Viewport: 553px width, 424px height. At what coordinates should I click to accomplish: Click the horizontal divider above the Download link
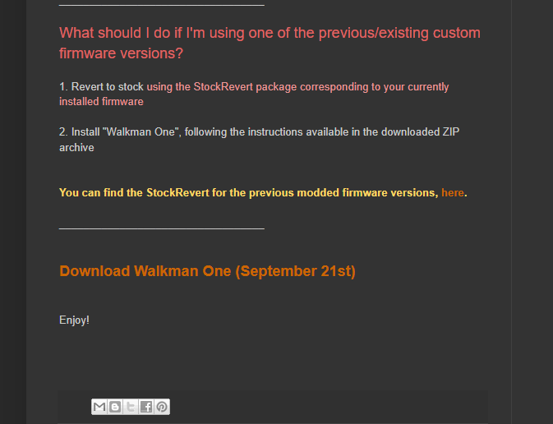point(162,229)
